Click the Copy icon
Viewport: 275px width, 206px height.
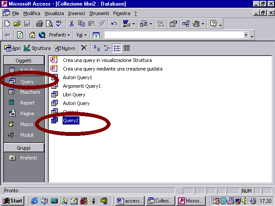[x=81, y=24]
